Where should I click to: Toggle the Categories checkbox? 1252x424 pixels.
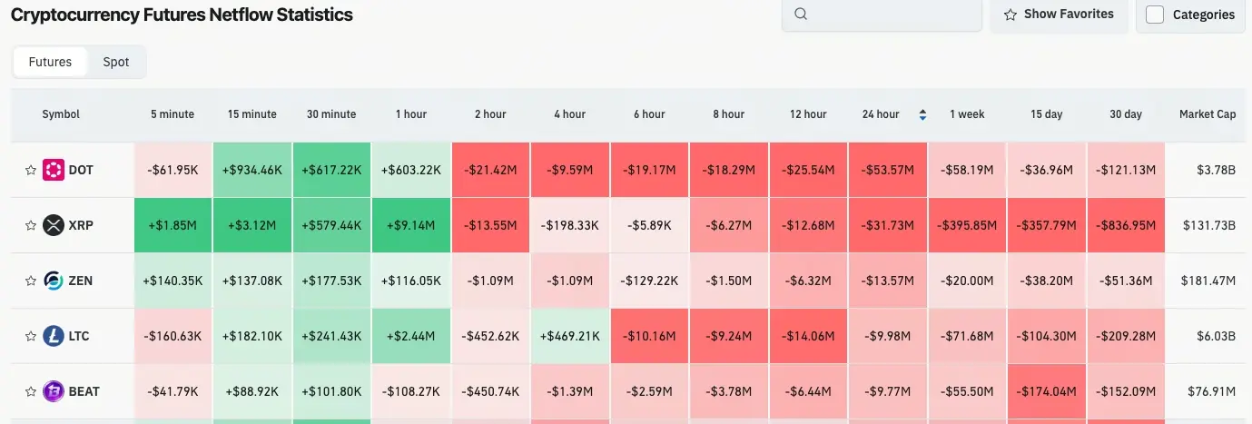click(1155, 15)
